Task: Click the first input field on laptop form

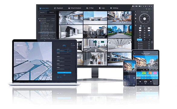Action: point(64,51)
